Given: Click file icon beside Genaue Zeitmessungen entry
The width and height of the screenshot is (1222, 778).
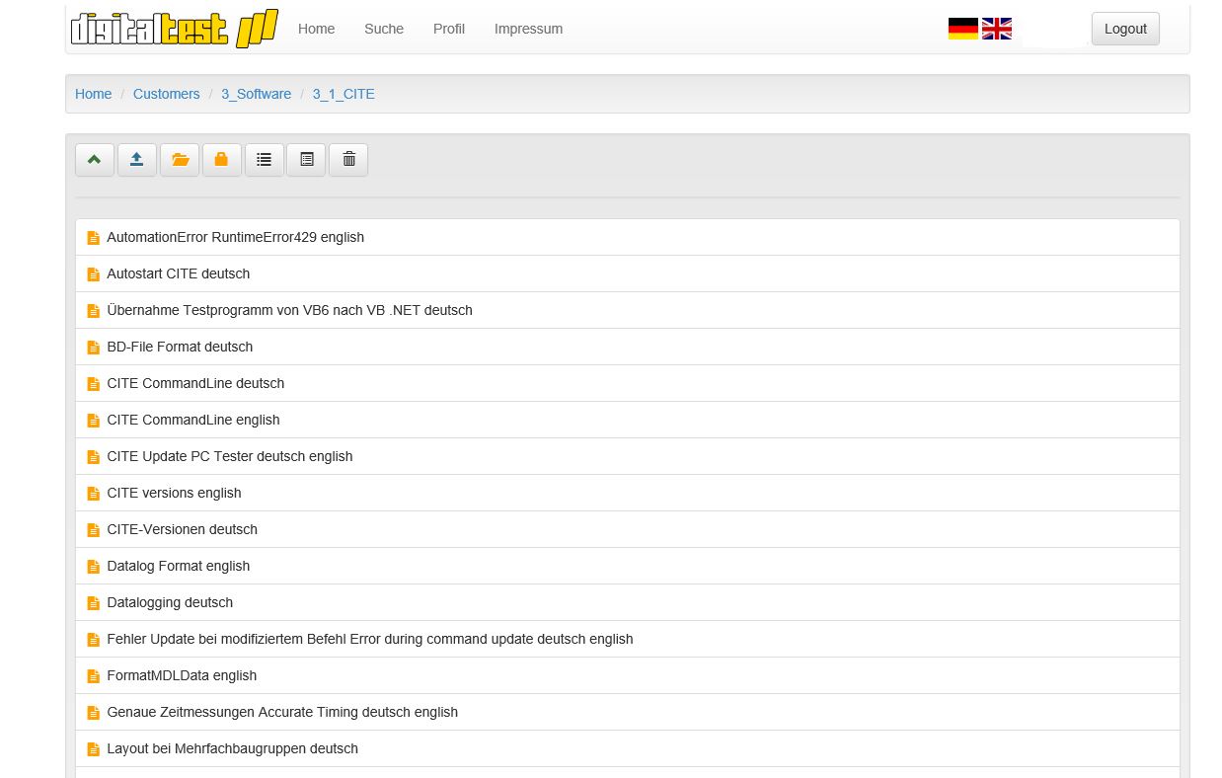Looking at the screenshot, I should coord(94,713).
